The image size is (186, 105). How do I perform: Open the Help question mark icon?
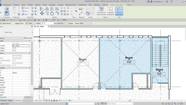171,1
